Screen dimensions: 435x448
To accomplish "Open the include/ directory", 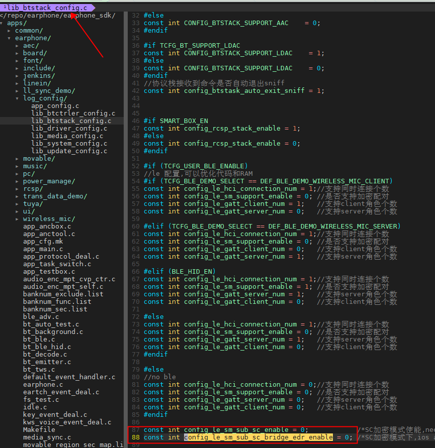I will point(39,68).
